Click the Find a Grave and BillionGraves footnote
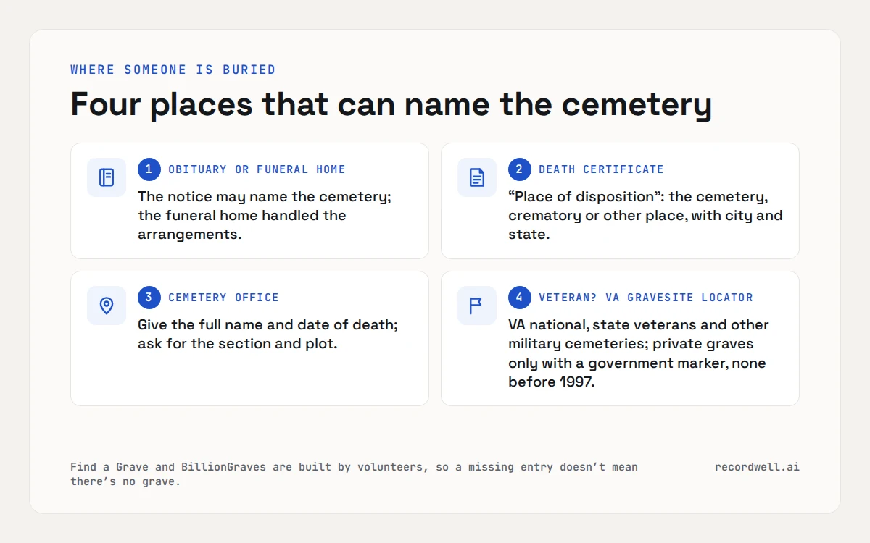Image resolution: width=870 pixels, height=543 pixels. pyautogui.click(x=354, y=474)
